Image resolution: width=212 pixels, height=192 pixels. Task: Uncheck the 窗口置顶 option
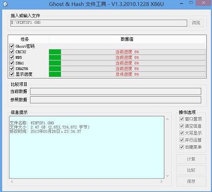[x=182, y=119]
